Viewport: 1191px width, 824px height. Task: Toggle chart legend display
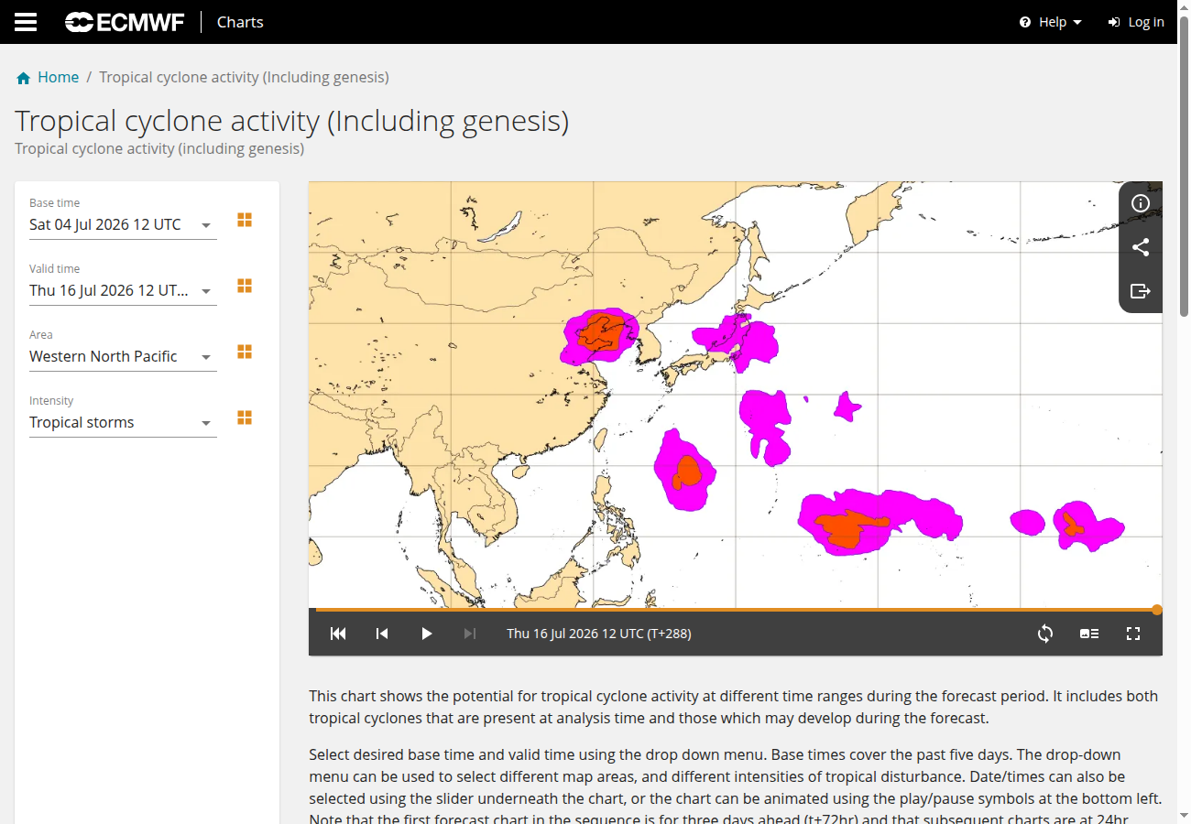click(1089, 634)
